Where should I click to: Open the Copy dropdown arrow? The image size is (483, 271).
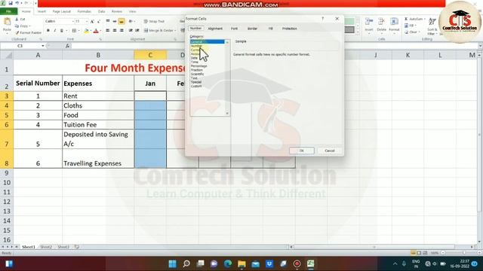(30, 26)
